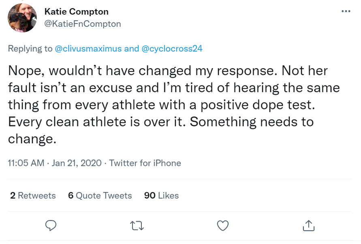View the 2 Retweets list

[x=33, y=195]
